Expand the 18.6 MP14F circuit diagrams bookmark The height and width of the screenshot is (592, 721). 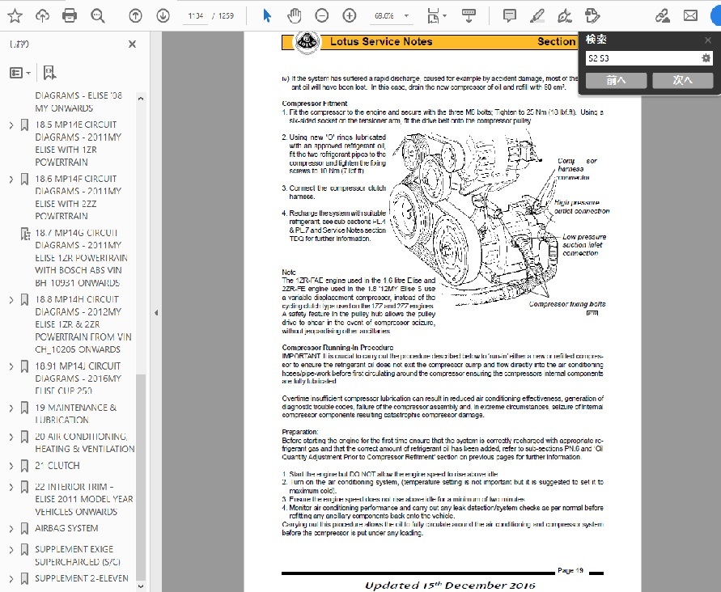[11, 180]
